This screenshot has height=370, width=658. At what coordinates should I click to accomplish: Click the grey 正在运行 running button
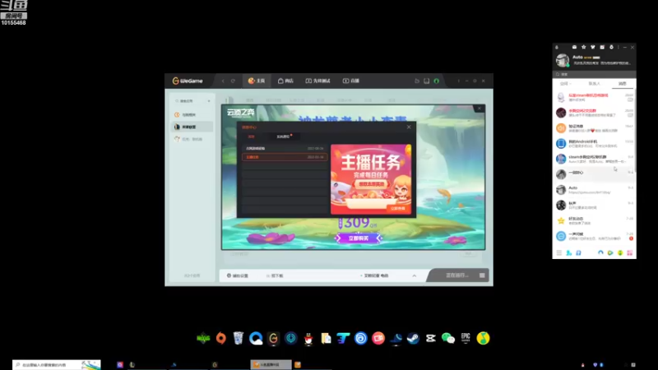coord(456,275)
